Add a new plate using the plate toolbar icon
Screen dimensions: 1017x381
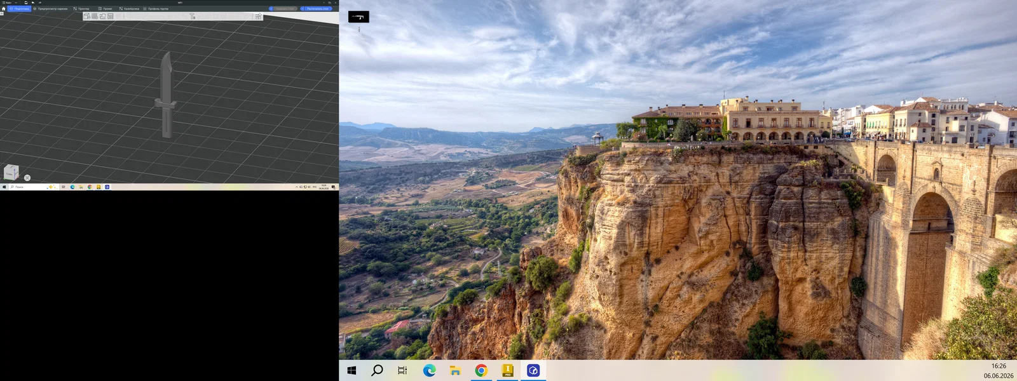point(94,16)
